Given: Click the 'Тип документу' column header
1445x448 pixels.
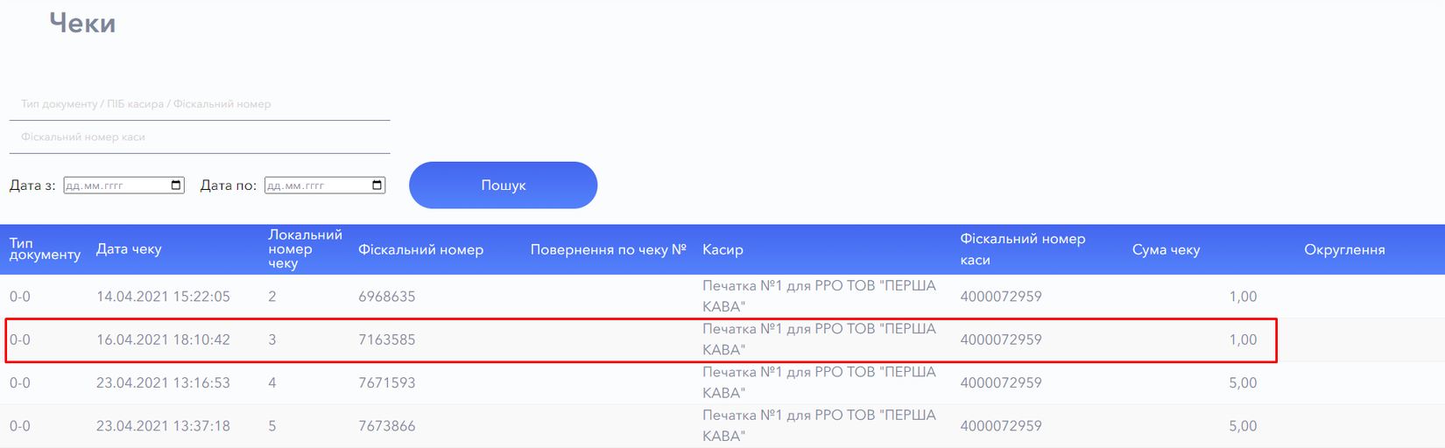Looking at the screenshot, I should tap(45, 249).
